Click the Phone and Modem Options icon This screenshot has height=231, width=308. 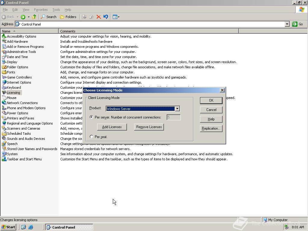click(x=4, y=108)
